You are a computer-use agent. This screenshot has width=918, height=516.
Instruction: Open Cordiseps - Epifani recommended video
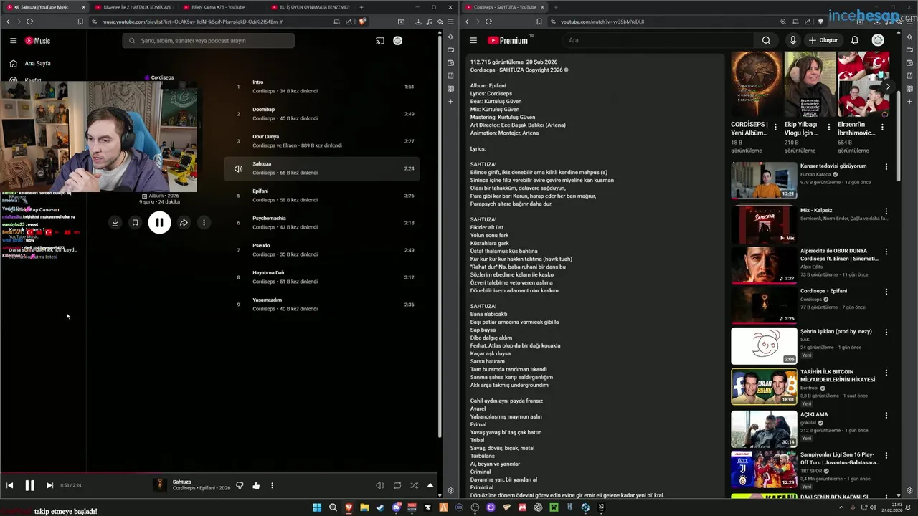tap(764, 305)
